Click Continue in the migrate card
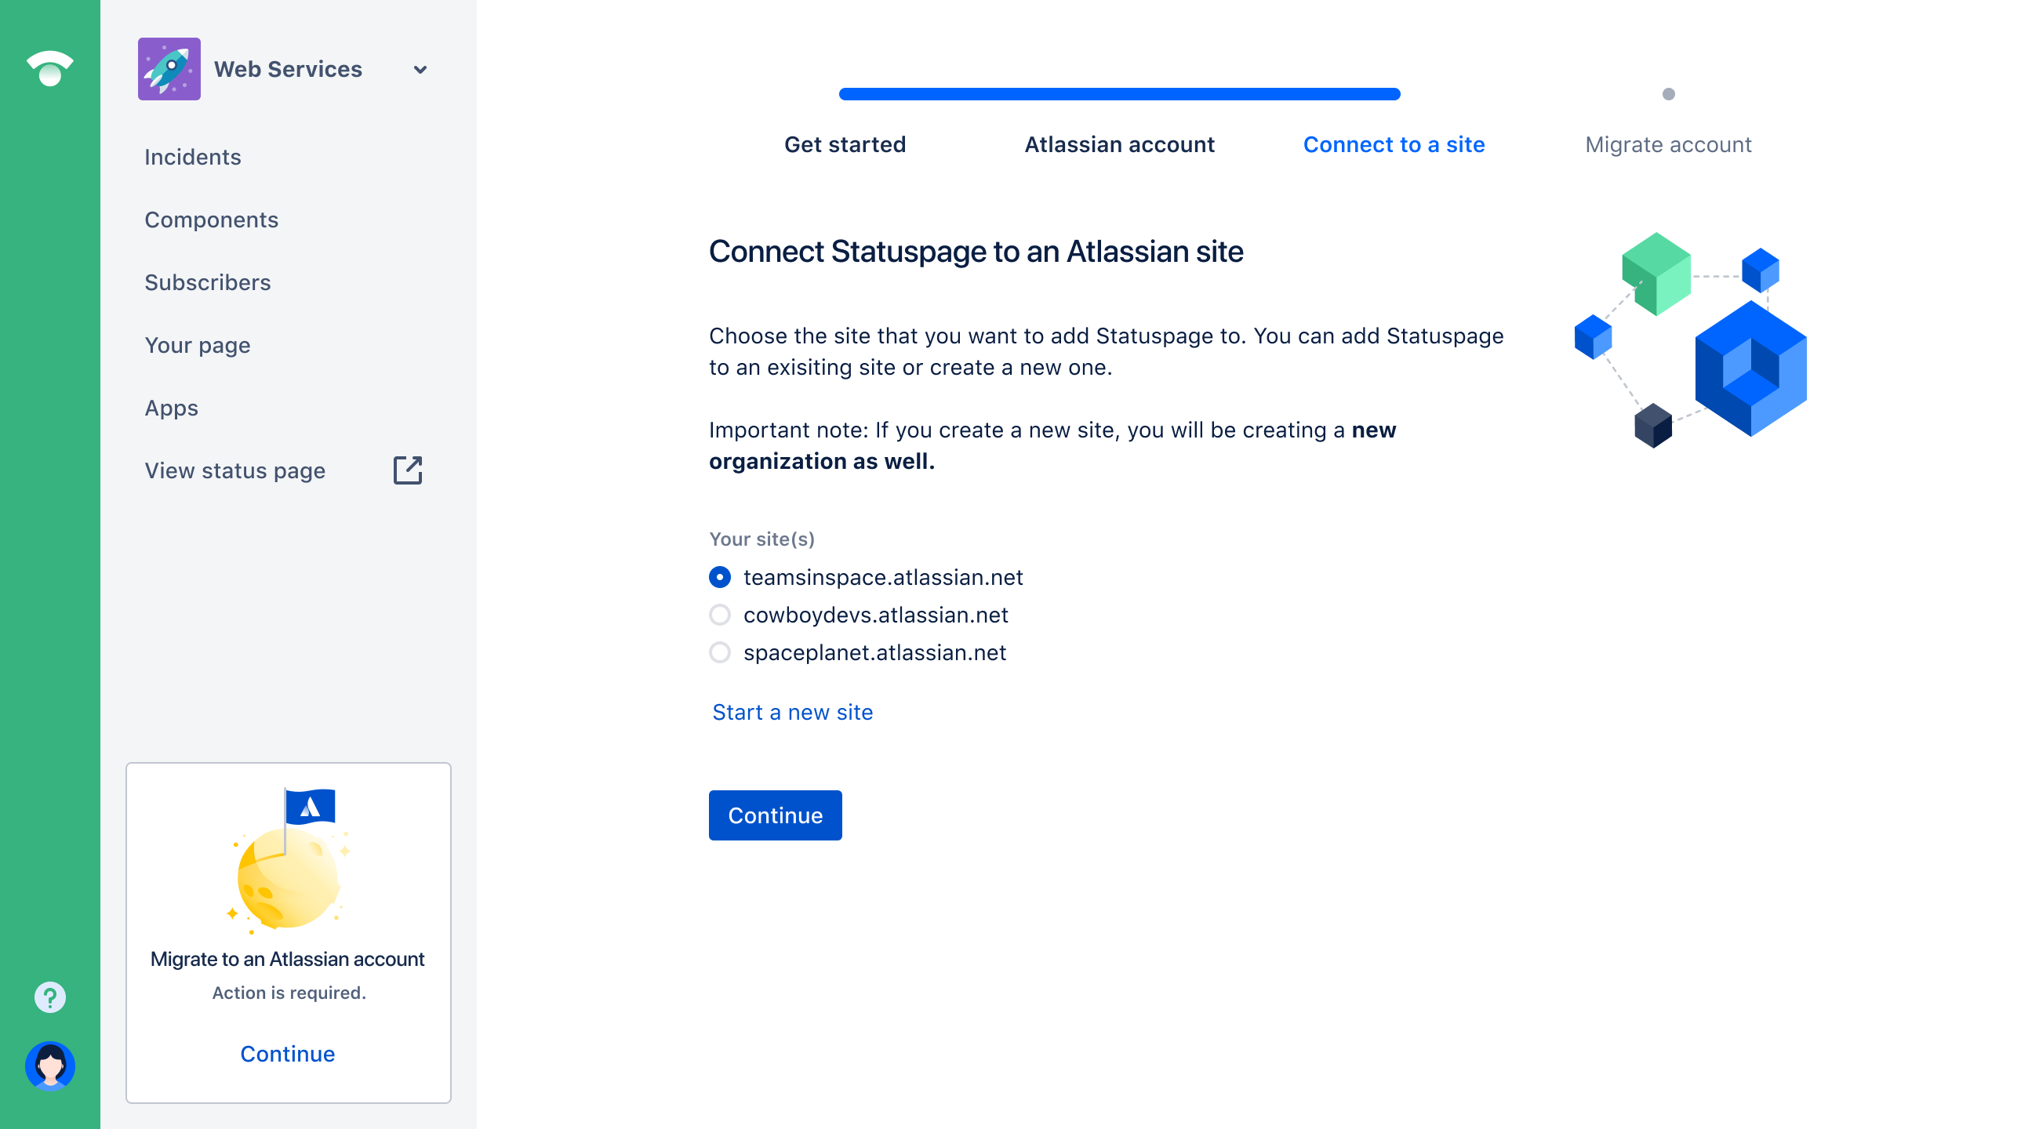The height and width of the screenshot is (1129, 2039). pos(287,1054)
